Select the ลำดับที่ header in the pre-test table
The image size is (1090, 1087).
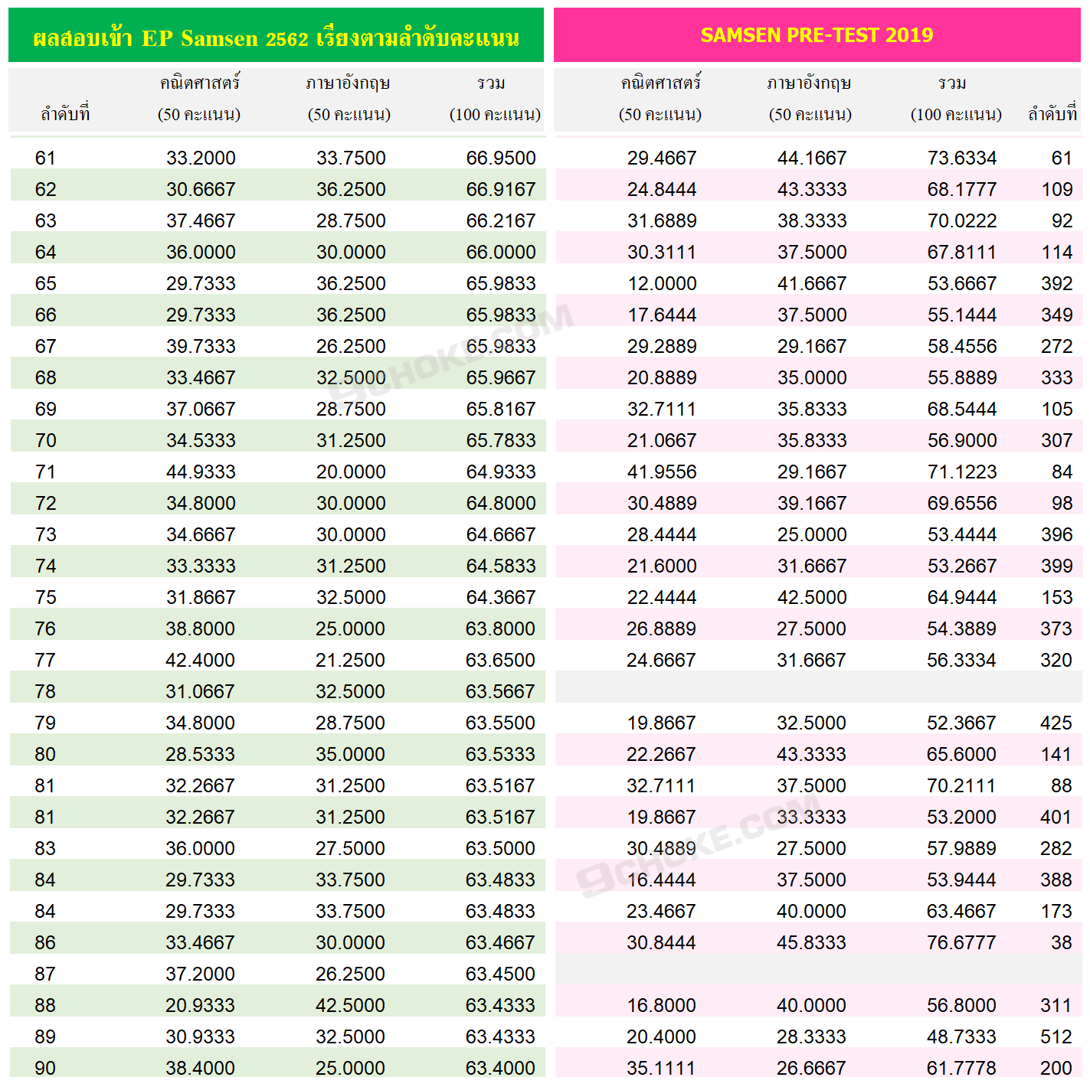[1052, 114]
